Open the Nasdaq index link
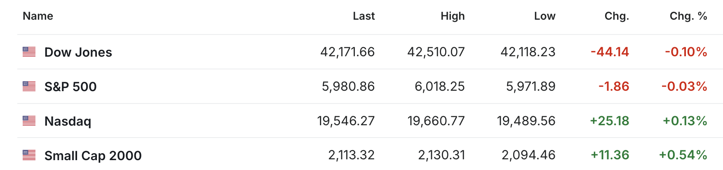This screenshot has width=723, height=170. coord(68,121)
